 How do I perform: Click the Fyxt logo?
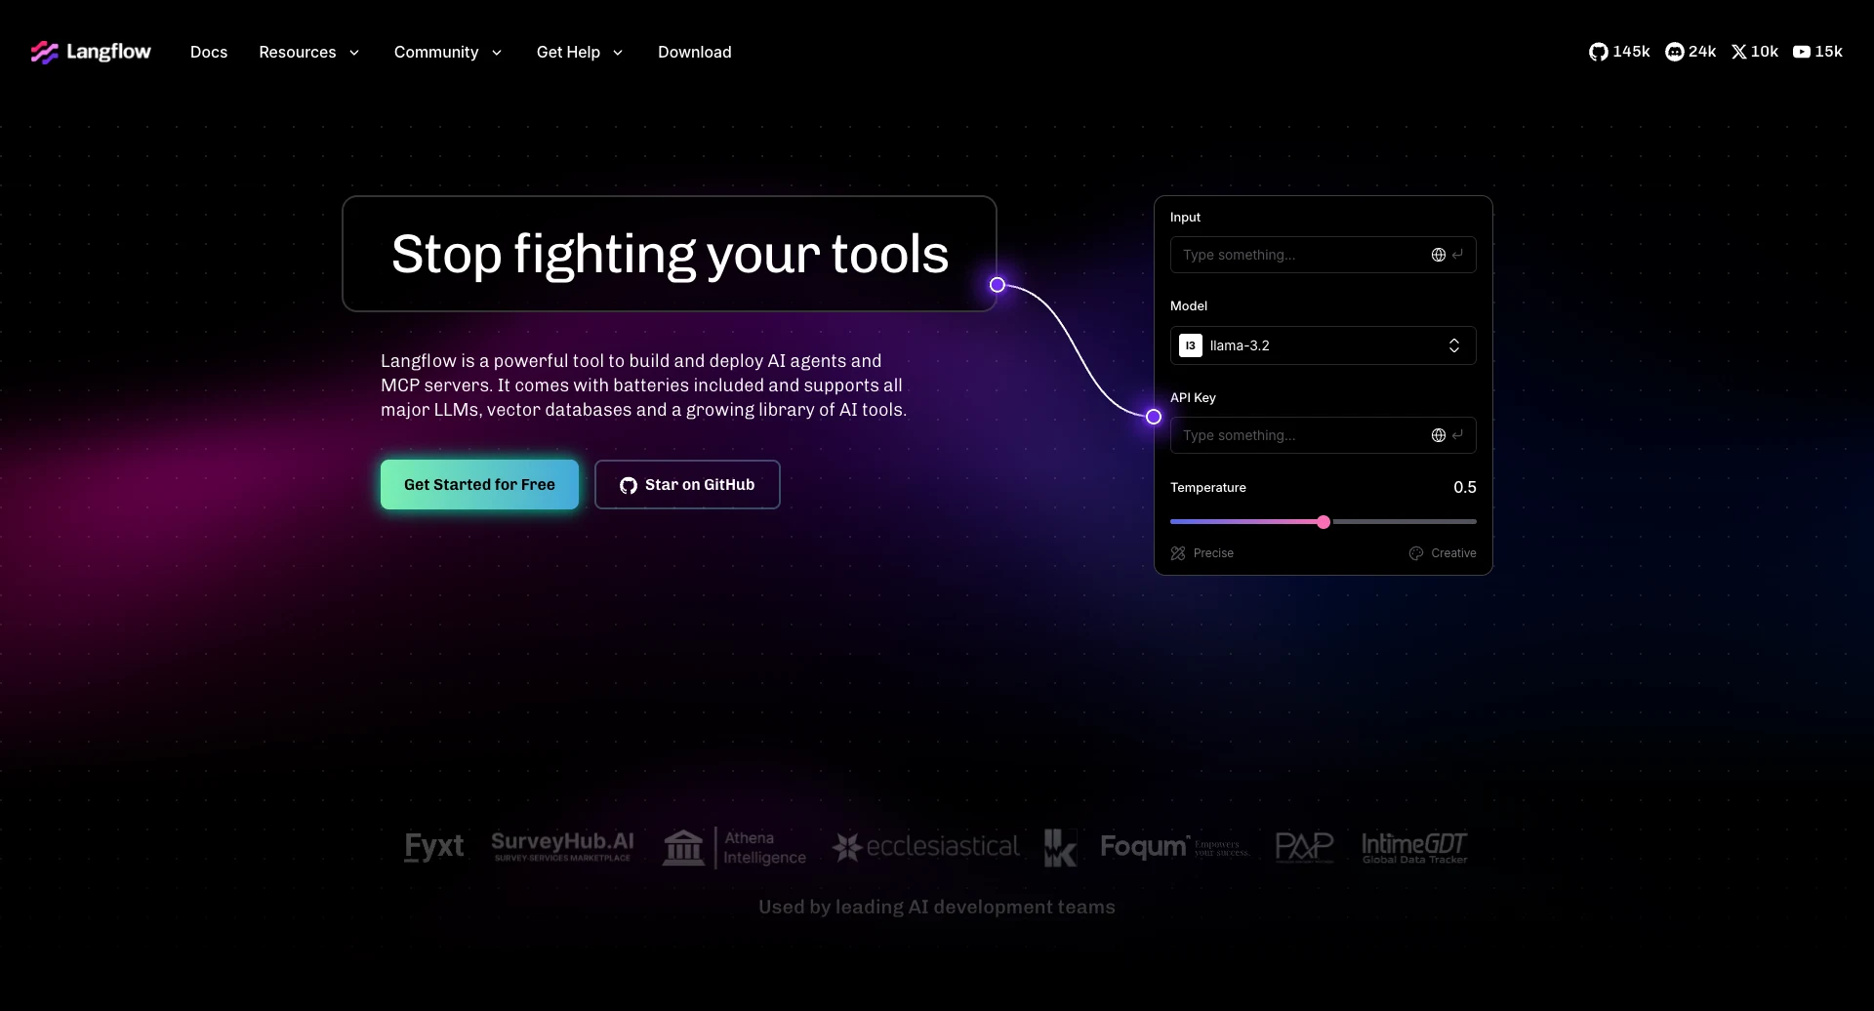pyautogui.click(x=434, y=846)
